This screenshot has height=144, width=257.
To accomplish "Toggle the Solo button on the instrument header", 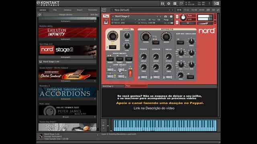I will pos(177,16).
